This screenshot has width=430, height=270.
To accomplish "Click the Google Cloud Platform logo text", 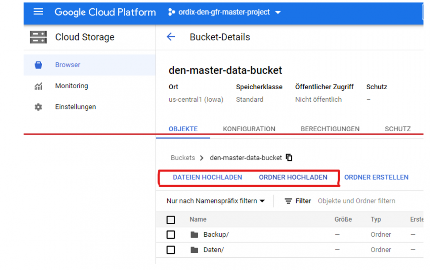I will point(105,12).
